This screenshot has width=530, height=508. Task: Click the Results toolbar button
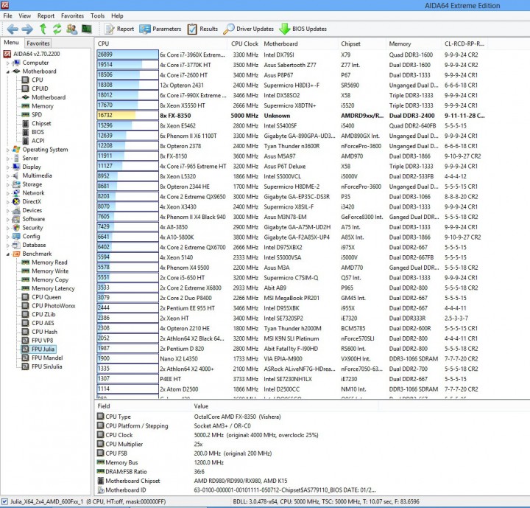pos(203,29)
